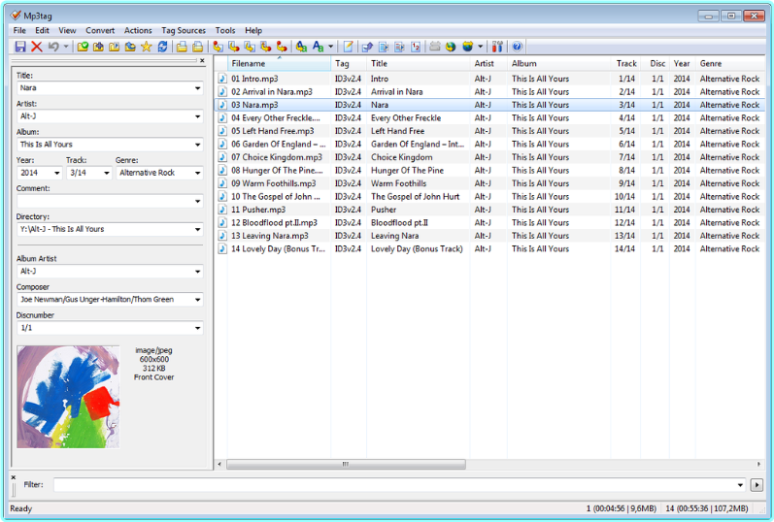
Task: Expand the Year field dropdown
Action: (56, 173)
